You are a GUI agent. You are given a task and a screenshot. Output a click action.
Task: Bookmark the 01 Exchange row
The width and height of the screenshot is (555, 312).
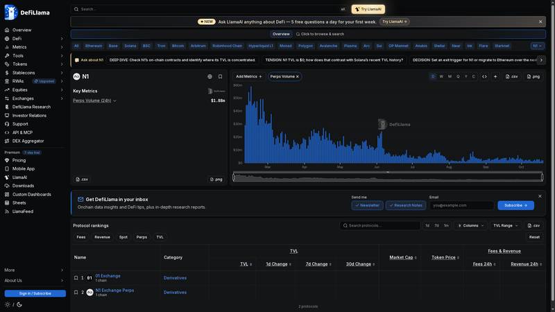click(x=76, y=278)
